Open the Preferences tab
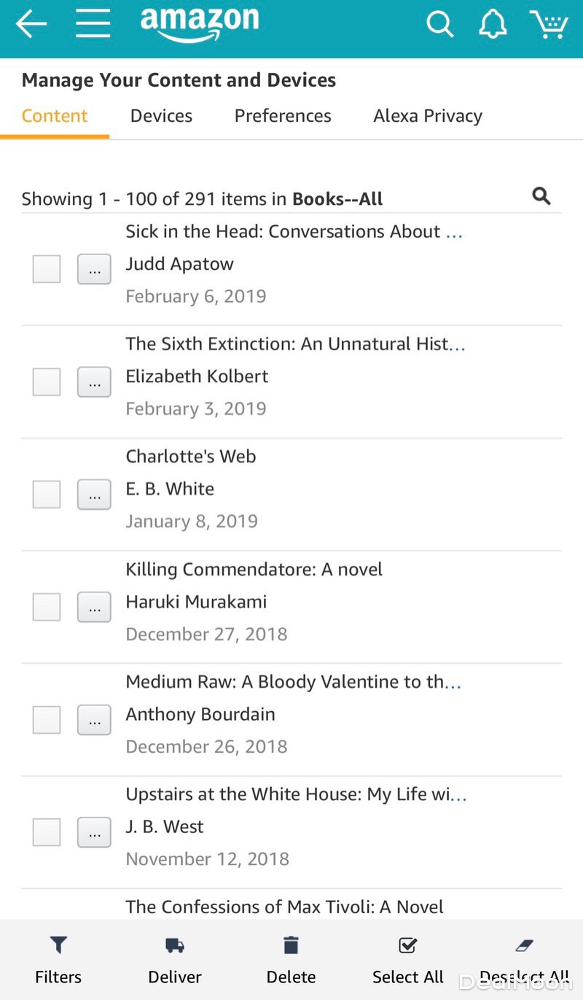 [x=283, y=116]
